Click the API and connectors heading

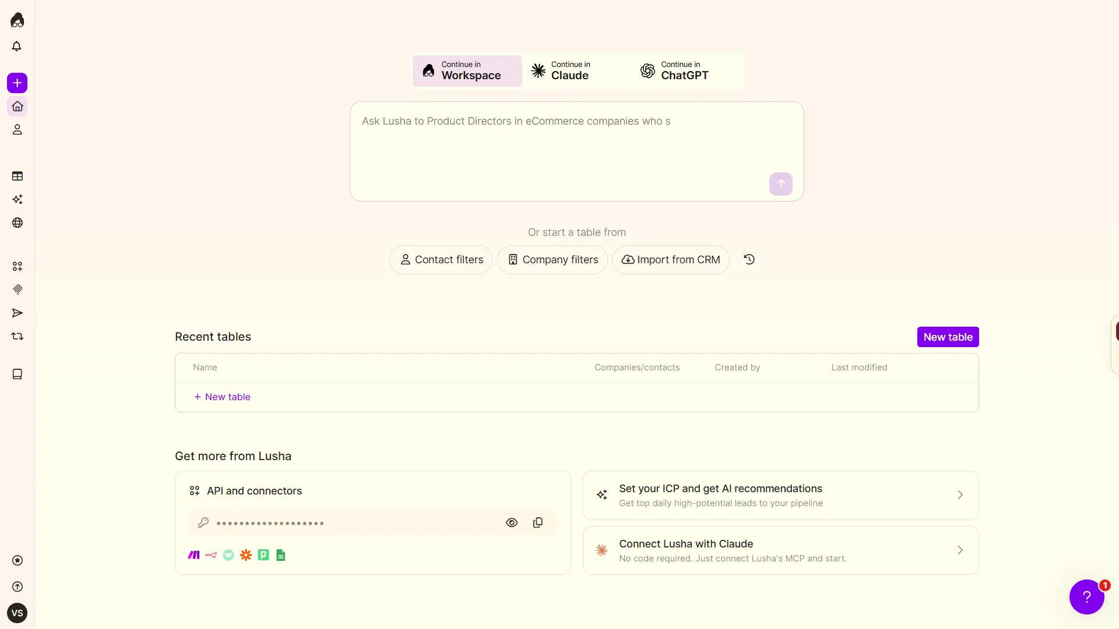tap(254, 491)
